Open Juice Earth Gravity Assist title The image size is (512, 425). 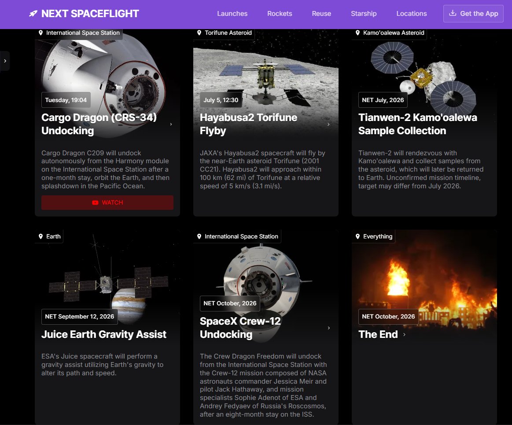104,334
